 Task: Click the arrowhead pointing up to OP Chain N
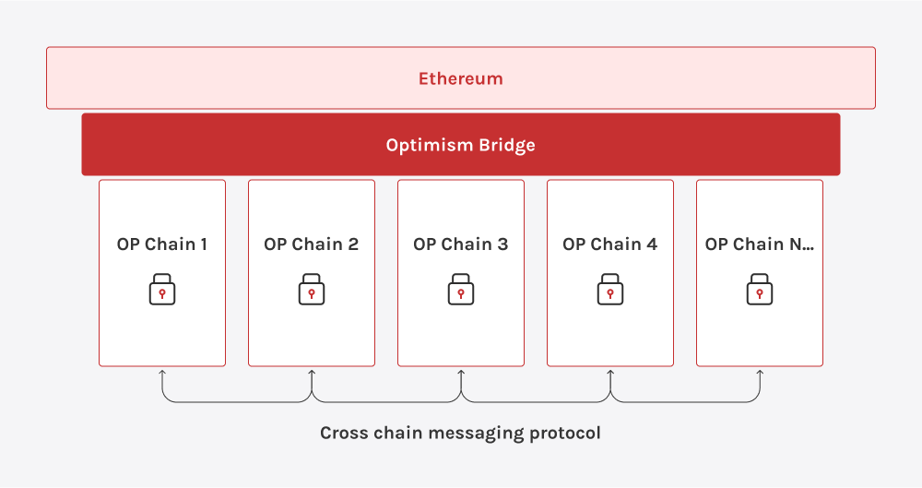tap(760, 372)
